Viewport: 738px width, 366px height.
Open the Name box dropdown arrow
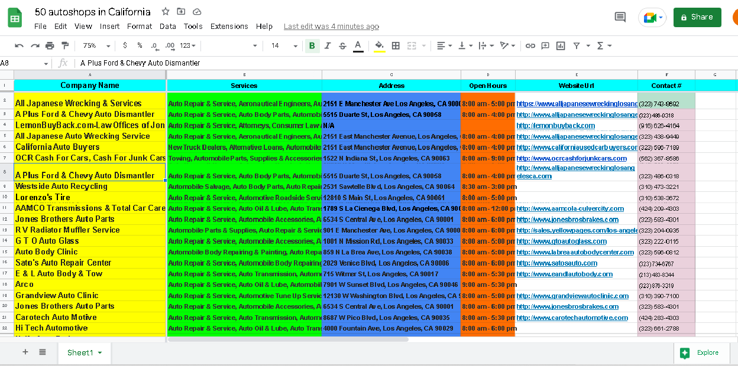tap(46, 63)
